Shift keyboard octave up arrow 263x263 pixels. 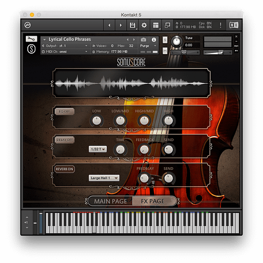coord(27,217)
